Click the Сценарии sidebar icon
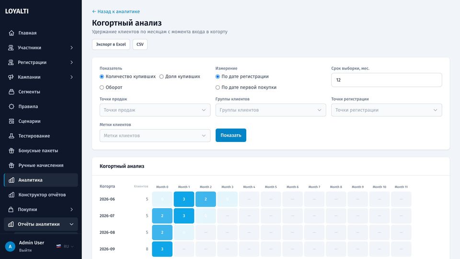The image size is (460, 259). click(11, 121)
